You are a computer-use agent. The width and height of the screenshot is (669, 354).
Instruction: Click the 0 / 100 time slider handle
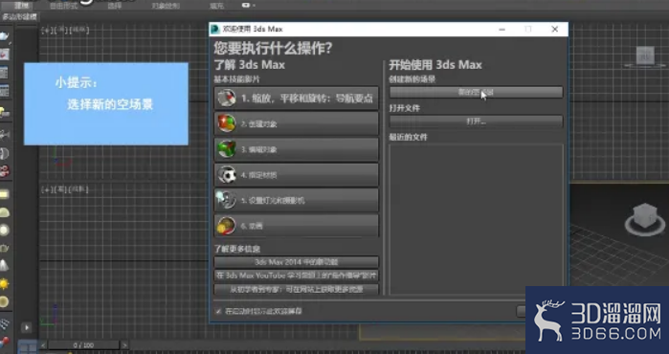[x=83, y=345]
